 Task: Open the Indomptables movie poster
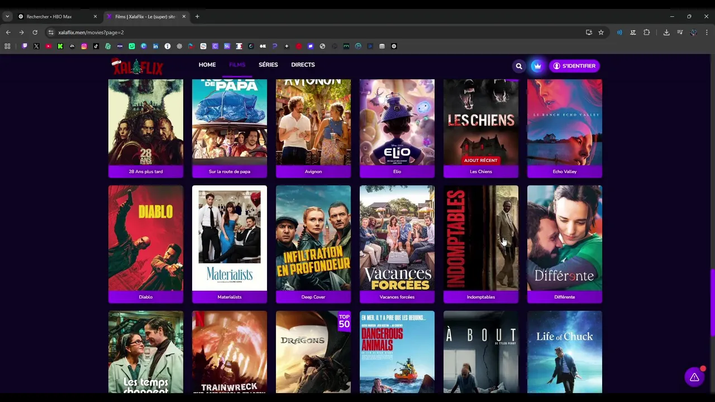(x=481, y=238)
